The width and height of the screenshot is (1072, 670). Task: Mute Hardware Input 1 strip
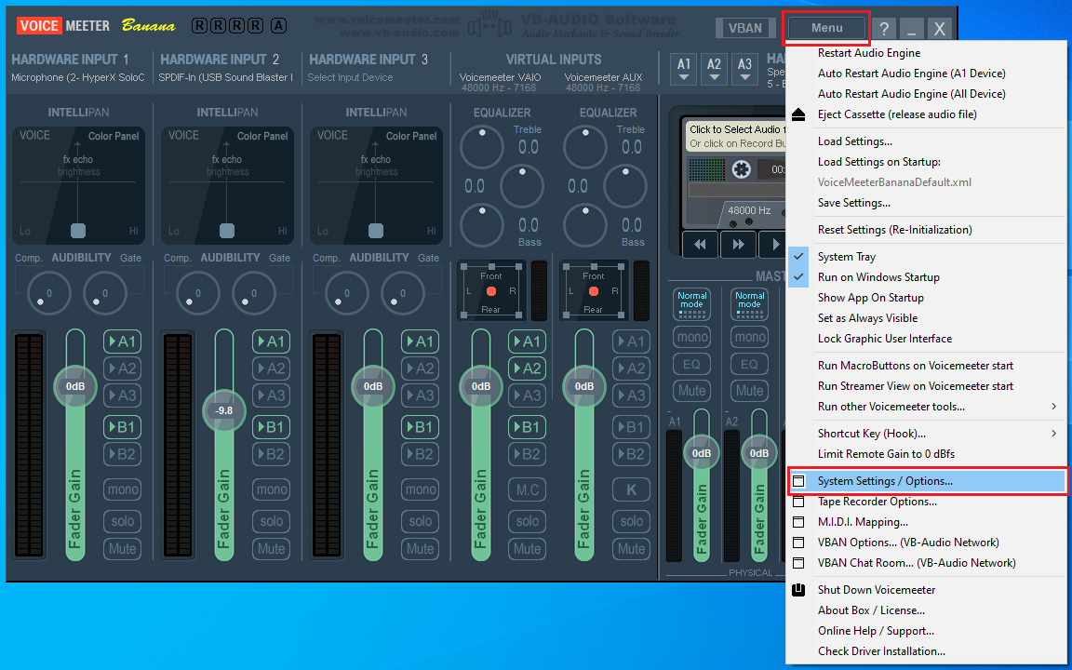(123, 548)
